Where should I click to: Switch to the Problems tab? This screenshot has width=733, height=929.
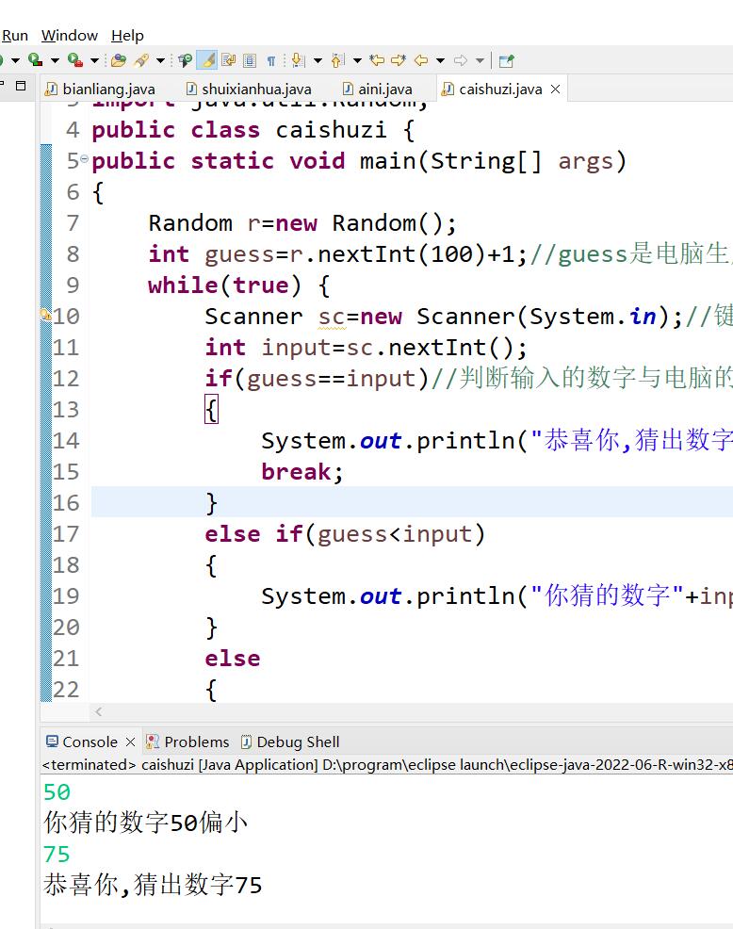tap(188, 742)
